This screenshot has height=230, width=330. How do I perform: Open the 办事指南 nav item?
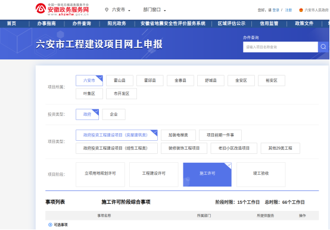click(x=46, y=24)
